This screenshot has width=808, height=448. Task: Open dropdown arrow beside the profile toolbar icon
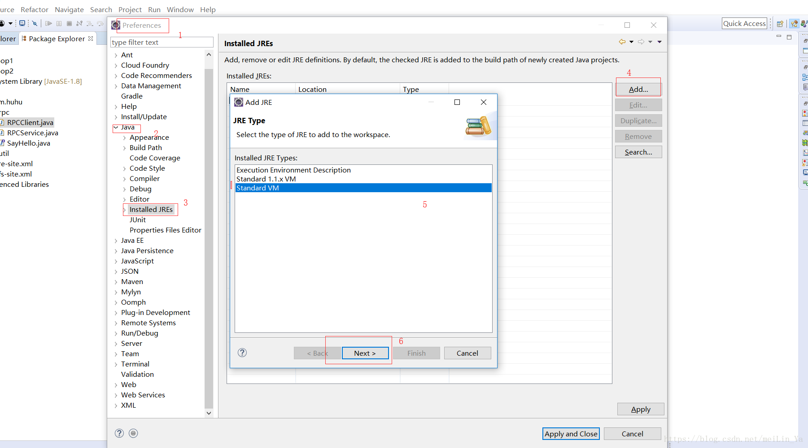click(x=10, y=23)
